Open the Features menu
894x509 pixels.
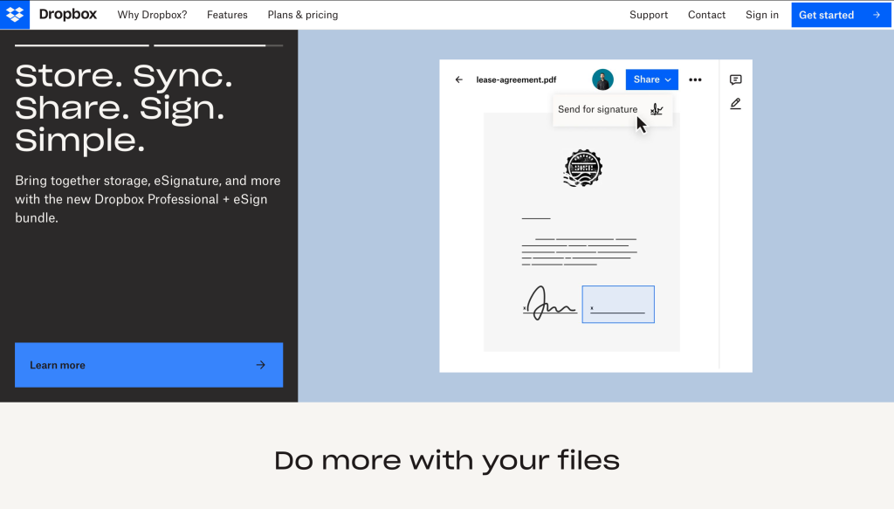point(227,15)
